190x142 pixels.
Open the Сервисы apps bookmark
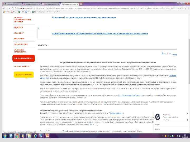(x=7, y=12)
